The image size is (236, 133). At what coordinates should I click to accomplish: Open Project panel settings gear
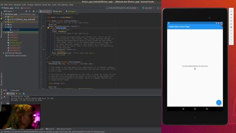click(34, 11)
